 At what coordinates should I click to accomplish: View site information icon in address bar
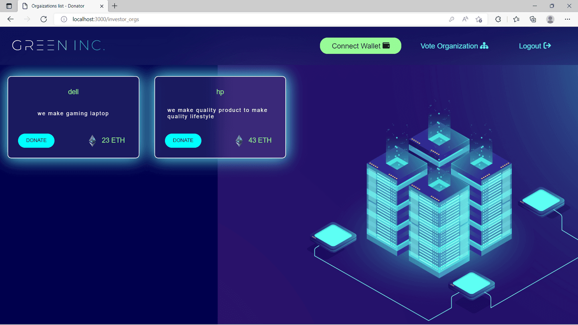click(x=63, y=19)
